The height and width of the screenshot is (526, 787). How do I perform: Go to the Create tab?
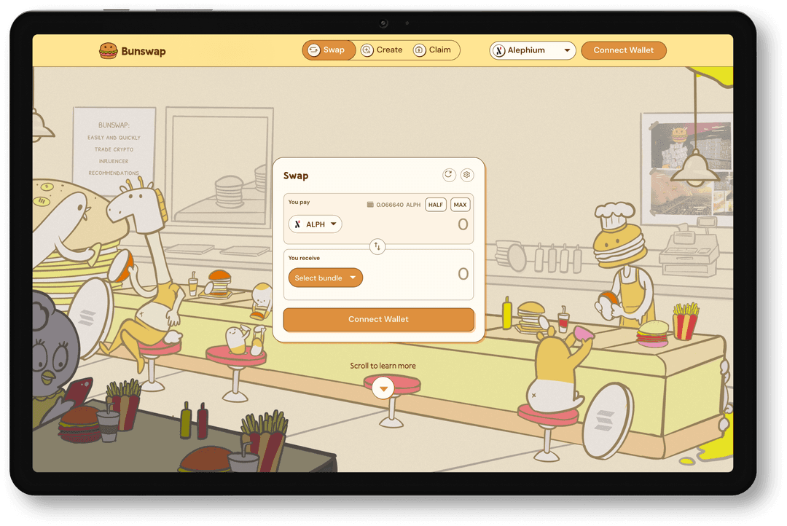(382, 50)
